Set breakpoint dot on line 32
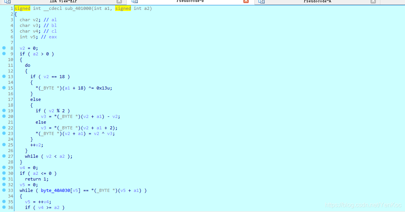The width and height of the screenshot is (405, 212). click(x=4, y=185)
